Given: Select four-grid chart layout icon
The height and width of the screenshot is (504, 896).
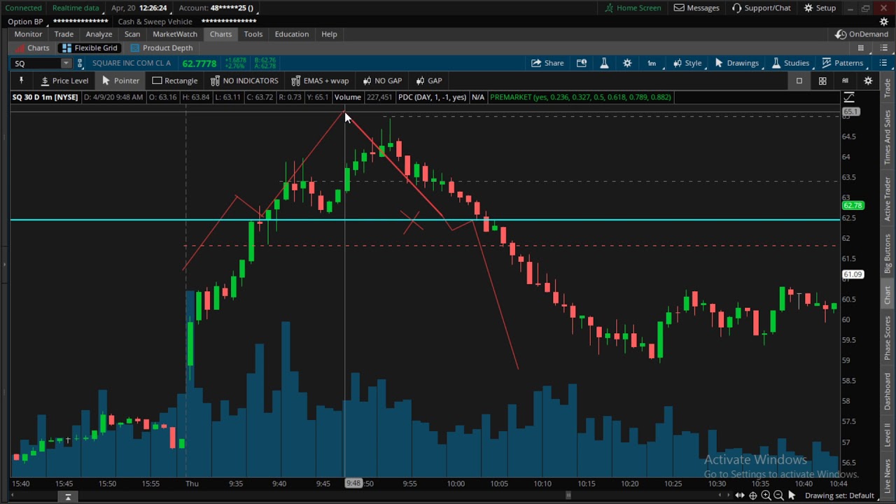Looking at the screenshot, I should [822, 81].
